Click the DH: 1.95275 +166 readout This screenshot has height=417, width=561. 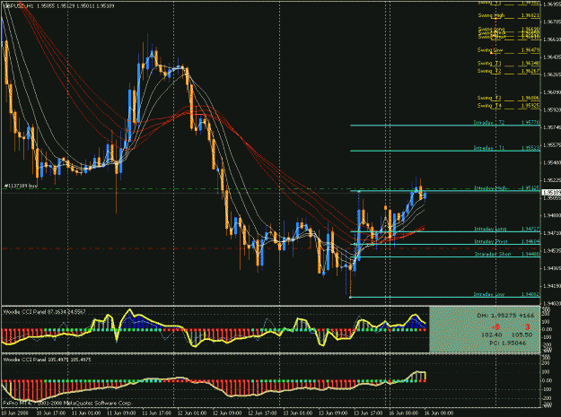click(x=505, y=316)
